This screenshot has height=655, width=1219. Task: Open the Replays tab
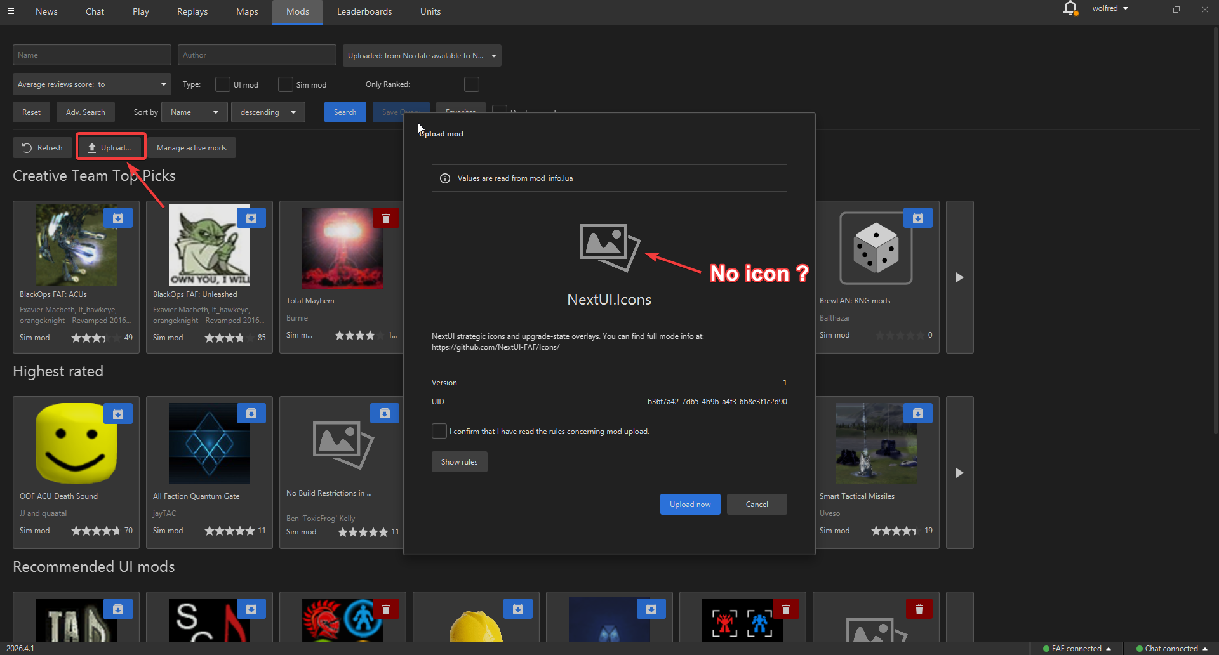coord(192,11)
